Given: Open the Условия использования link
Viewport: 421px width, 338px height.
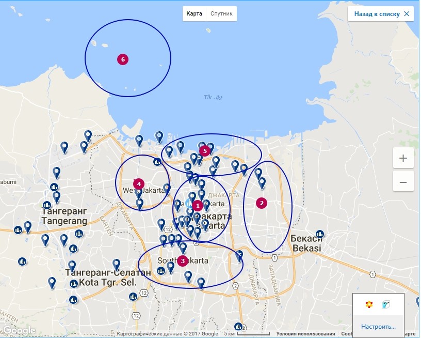Looking at the screenshot, I should [x=305, y=334].
